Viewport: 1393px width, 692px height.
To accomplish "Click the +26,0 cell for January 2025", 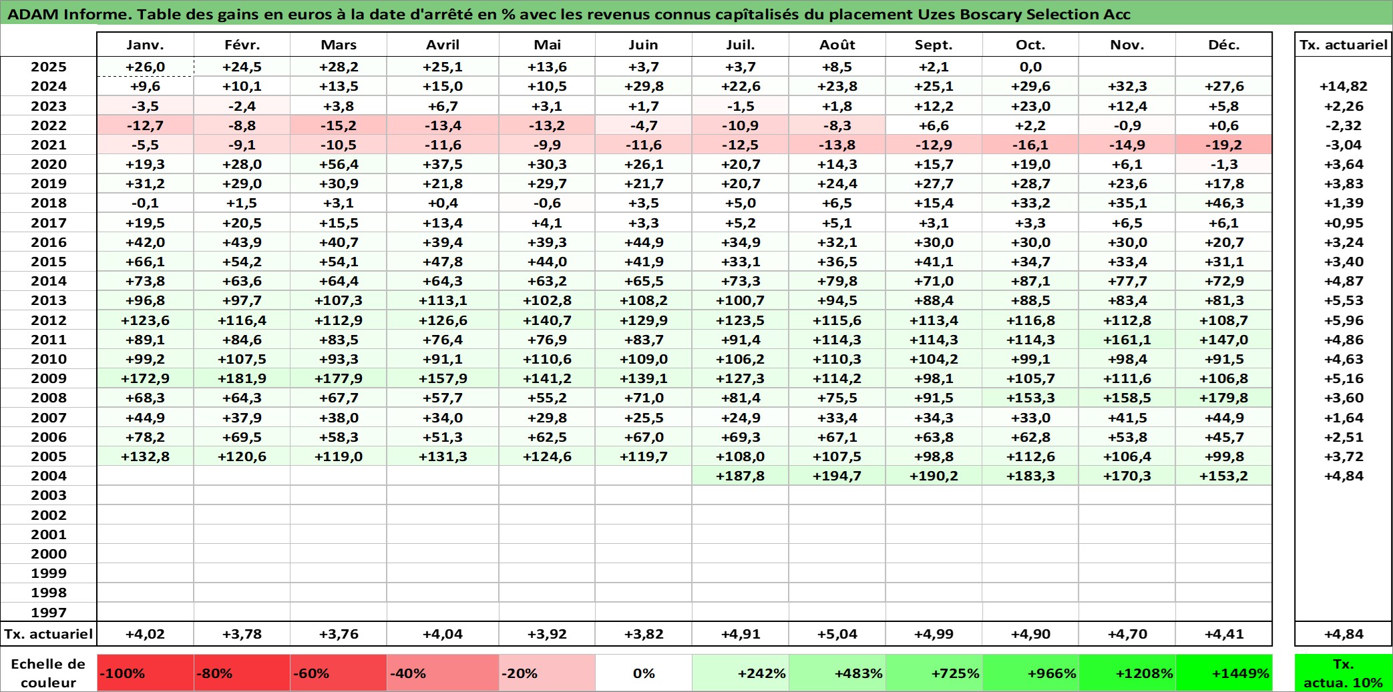I will [x=146, y=67].
